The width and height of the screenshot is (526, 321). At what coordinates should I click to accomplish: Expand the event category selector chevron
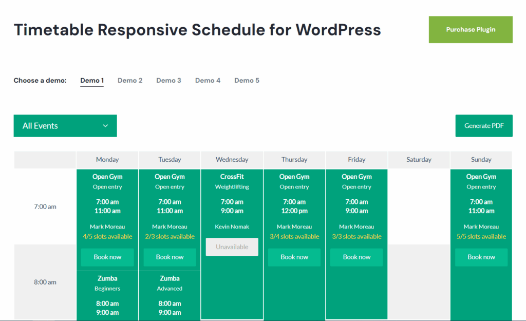106,125
